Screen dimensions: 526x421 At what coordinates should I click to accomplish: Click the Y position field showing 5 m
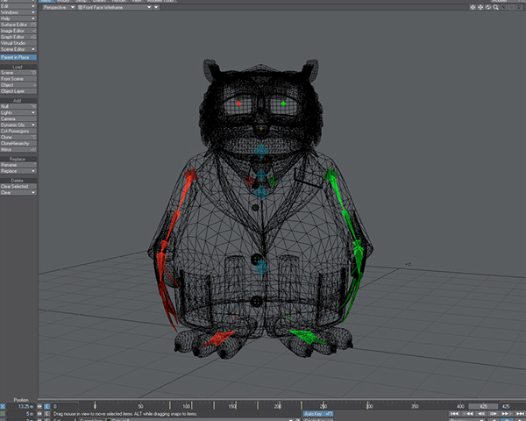tap(20, 414)
